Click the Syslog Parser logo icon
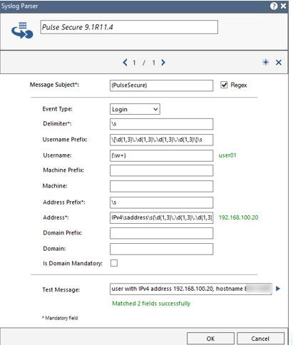This screenshot has width=293, height=345. point(22,31)
